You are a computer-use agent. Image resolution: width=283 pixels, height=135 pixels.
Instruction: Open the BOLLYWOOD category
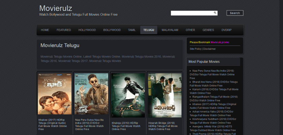[112, 30]
